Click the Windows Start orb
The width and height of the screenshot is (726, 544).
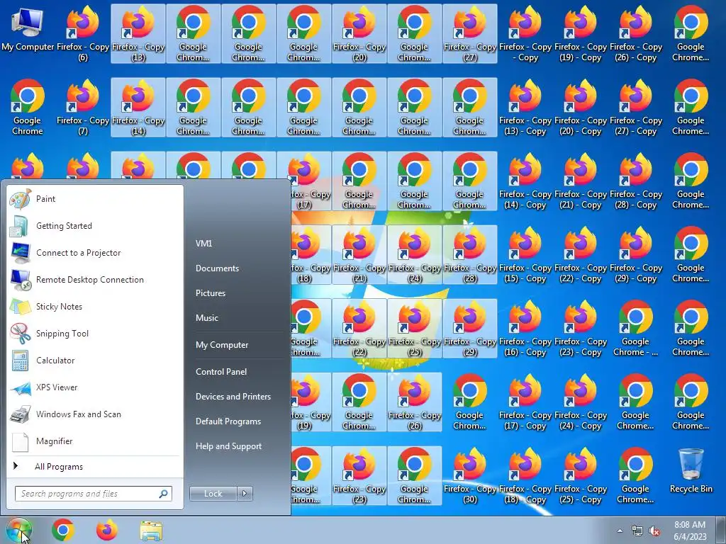pyautogui.click(x=19, y=531)
